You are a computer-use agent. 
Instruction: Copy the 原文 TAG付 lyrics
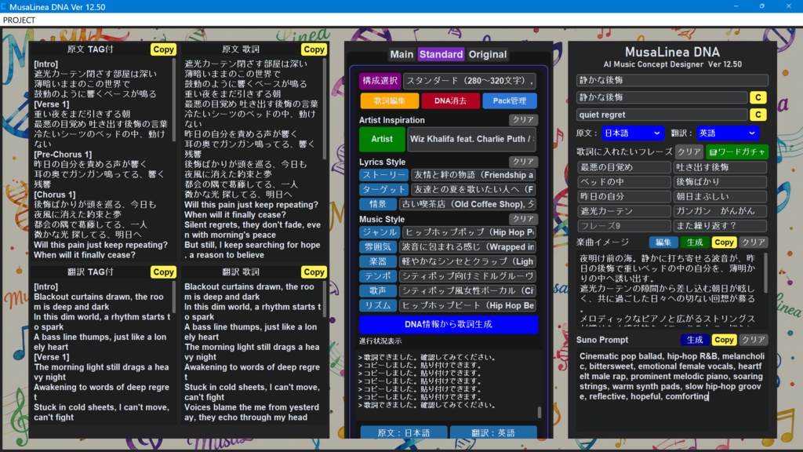click(x=163, y=49)
